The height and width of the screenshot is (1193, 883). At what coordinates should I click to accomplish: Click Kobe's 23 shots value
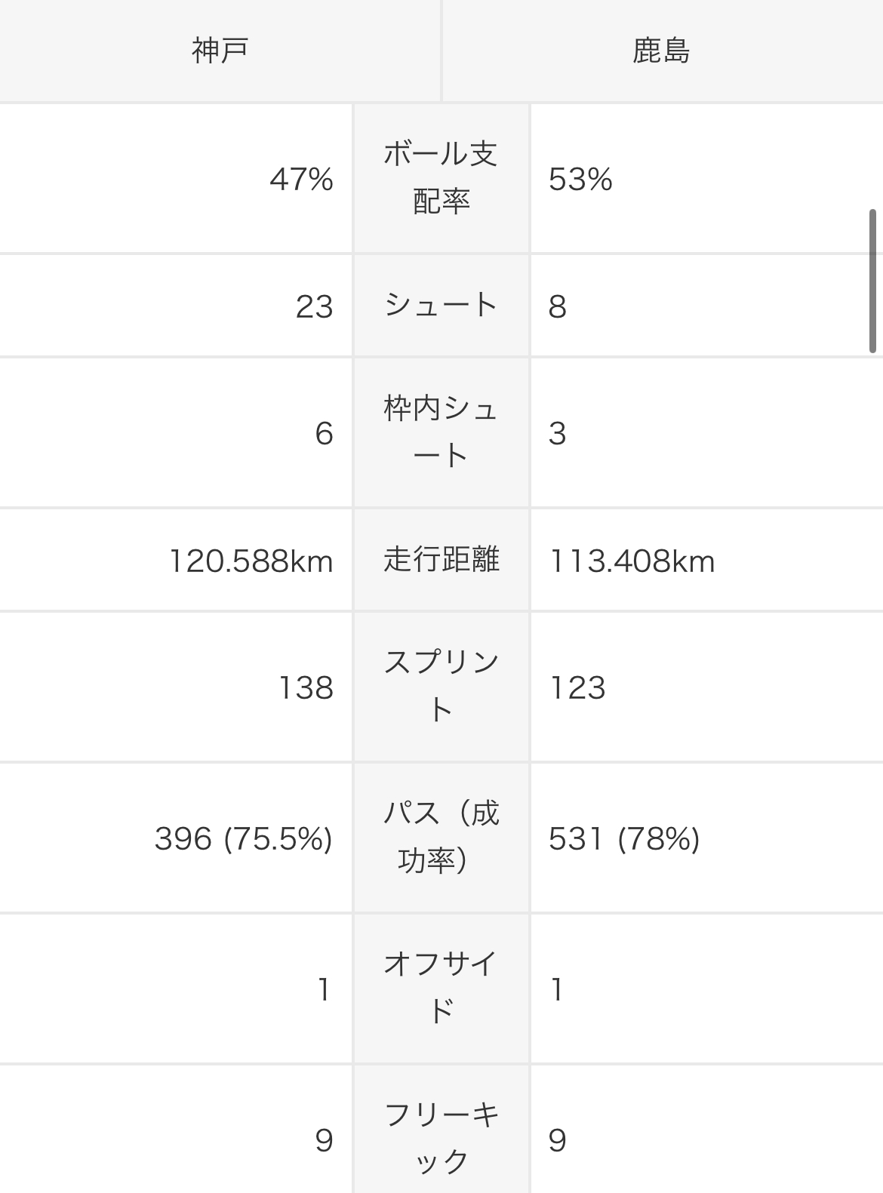314,307
